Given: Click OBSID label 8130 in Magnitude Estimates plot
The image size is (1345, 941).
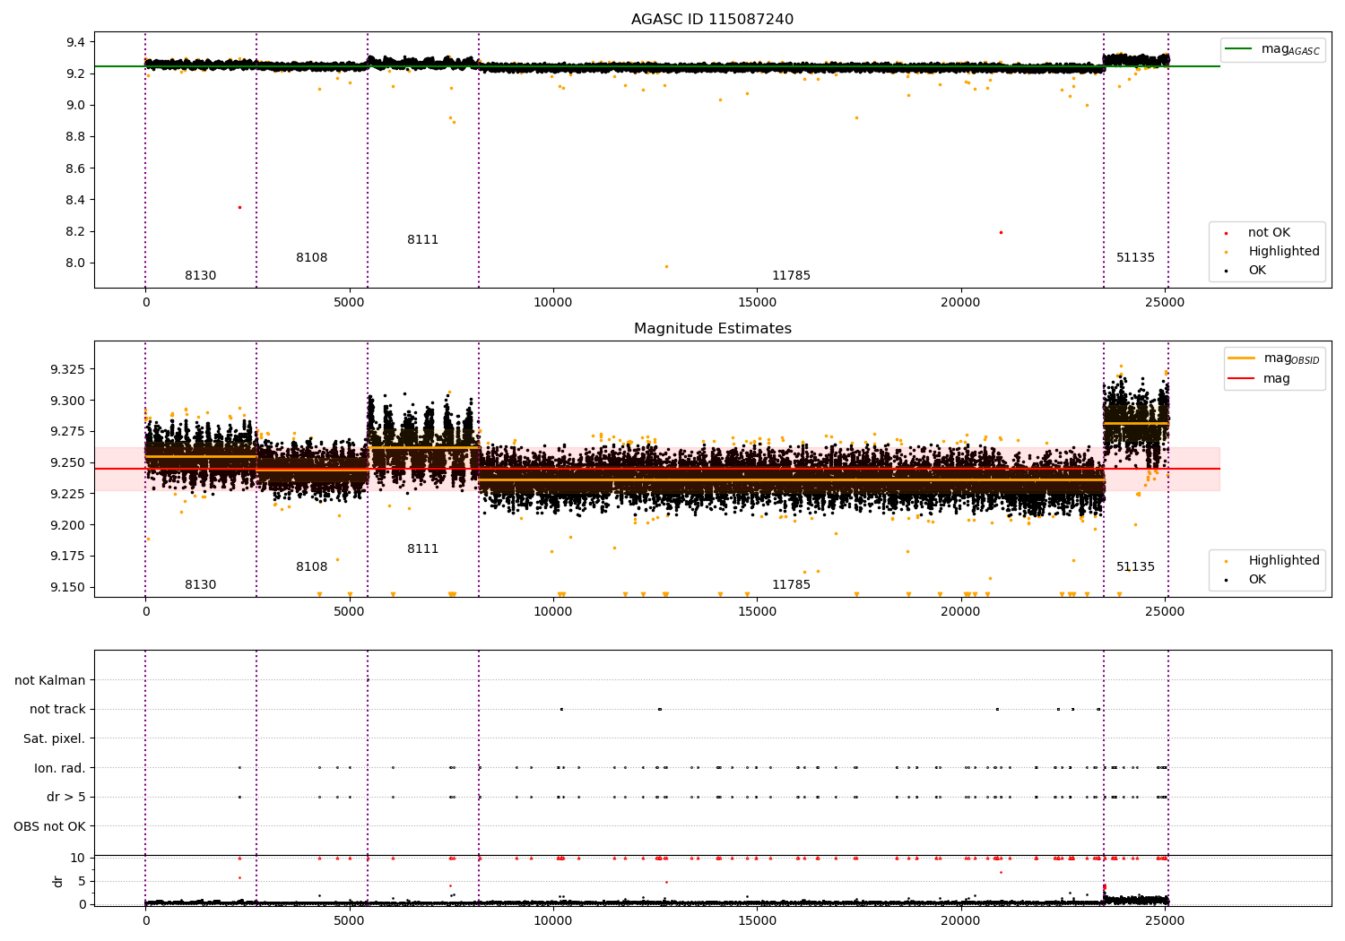Looking at the screenshot, I should (x=201, y=585).
